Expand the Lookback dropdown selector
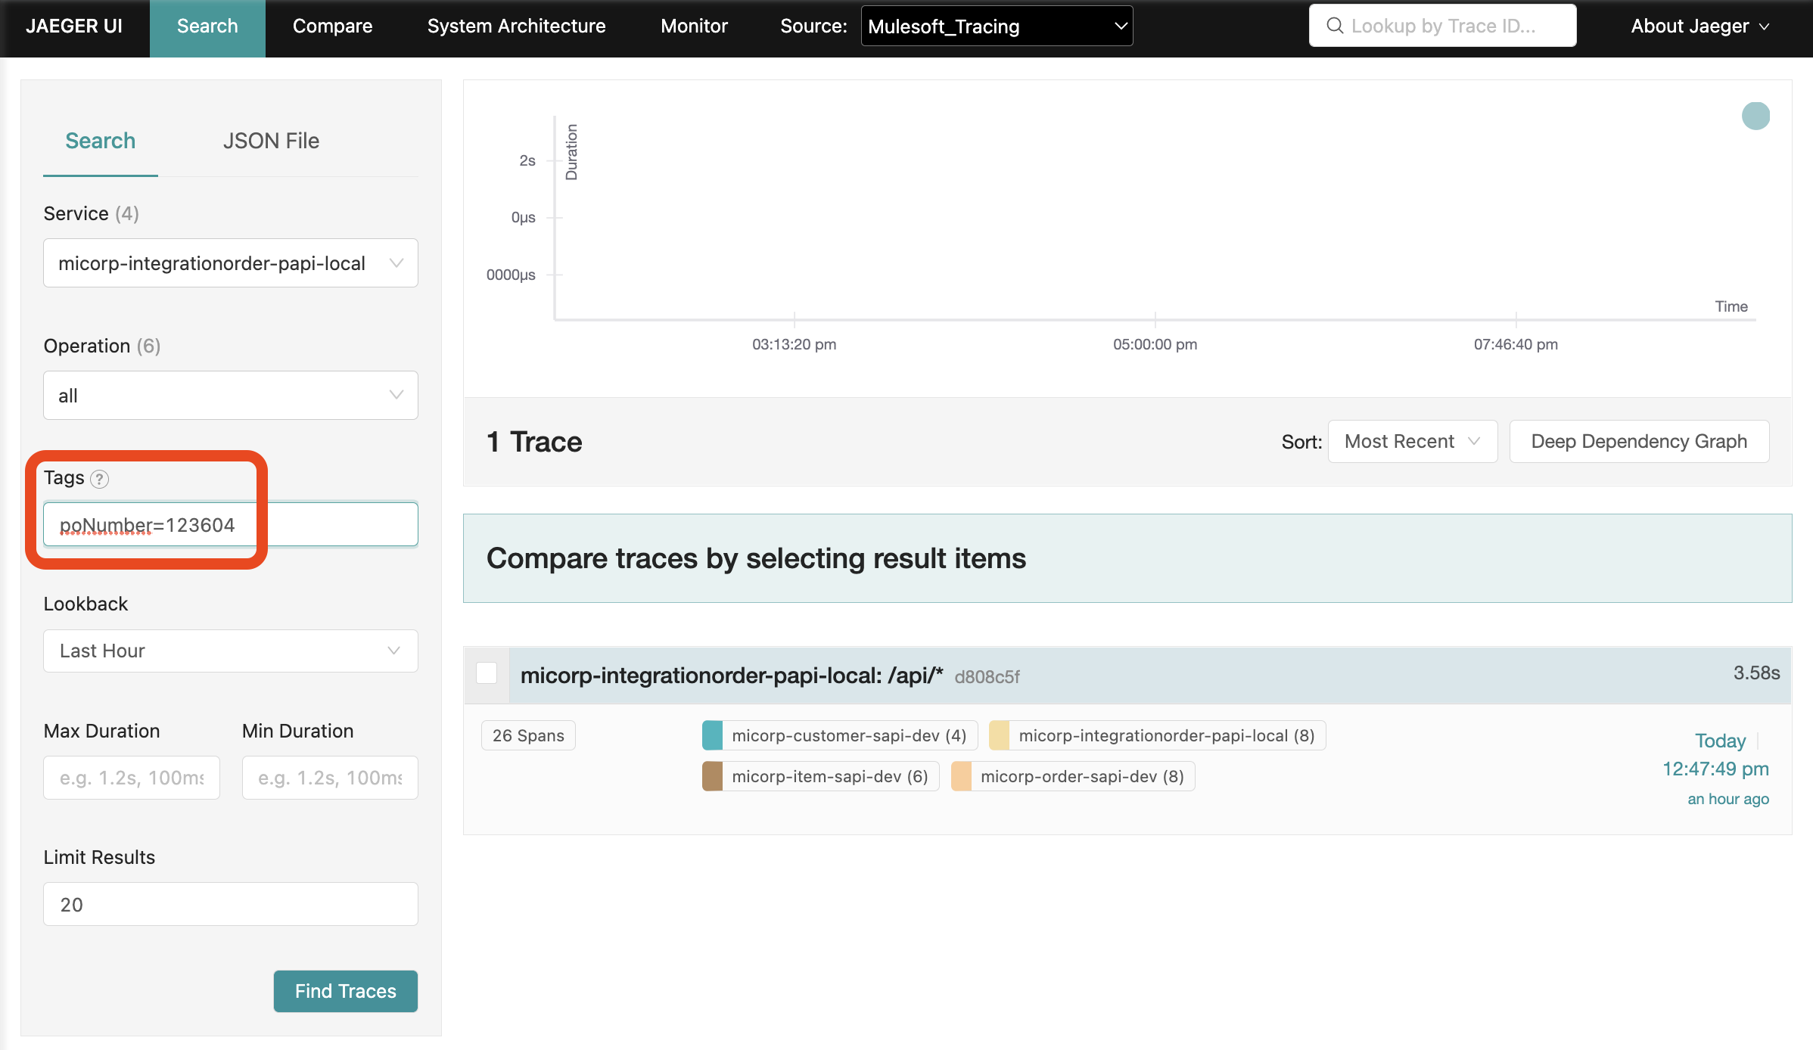 point(230,650)
